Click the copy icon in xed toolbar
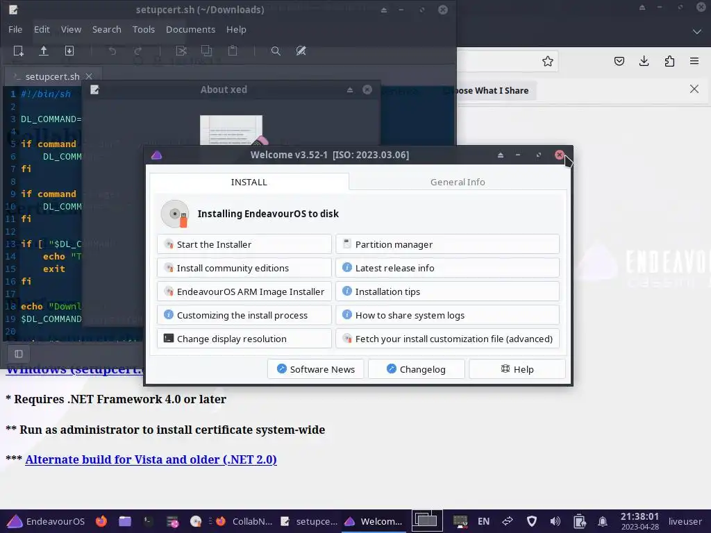Image resolution: width=711 pixels, height=533 pixels. [207, 51]
